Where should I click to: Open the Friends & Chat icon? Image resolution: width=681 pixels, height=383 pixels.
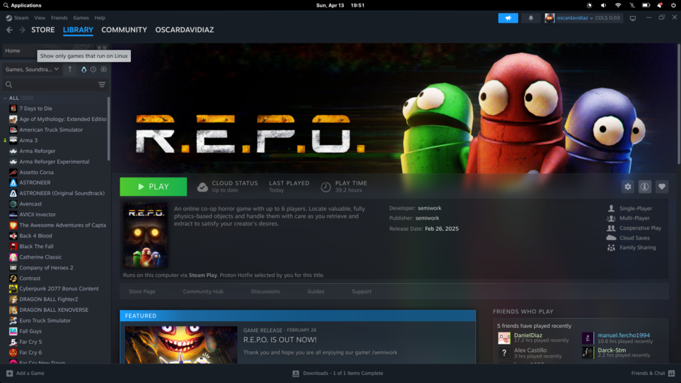[672, 373]
